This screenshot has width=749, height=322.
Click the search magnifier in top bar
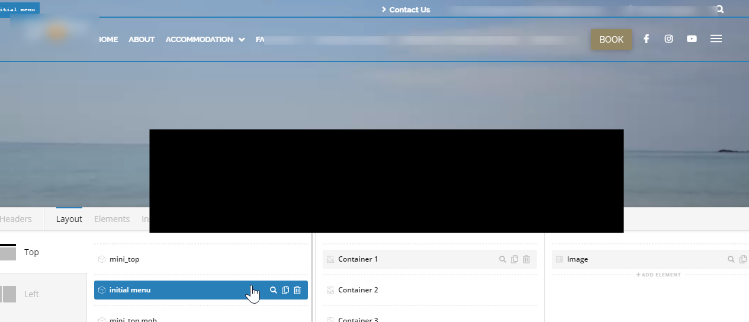tap(720, 9)
